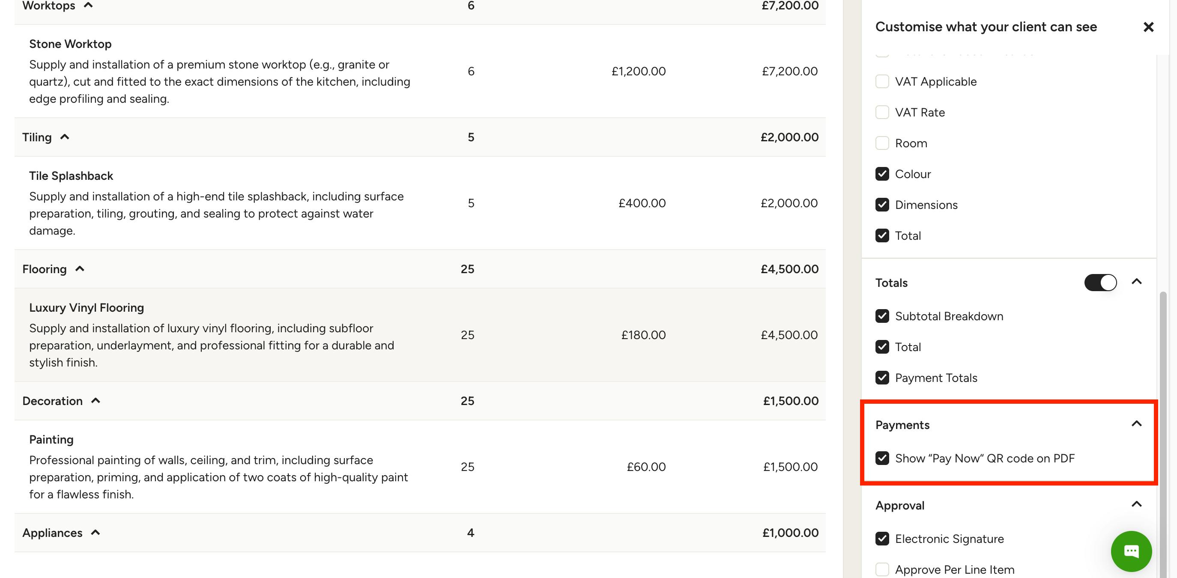Screen dimensions: 1177x578
Task: Click the side panel vertical scrollbar
Action: (x=1163, y=434)
